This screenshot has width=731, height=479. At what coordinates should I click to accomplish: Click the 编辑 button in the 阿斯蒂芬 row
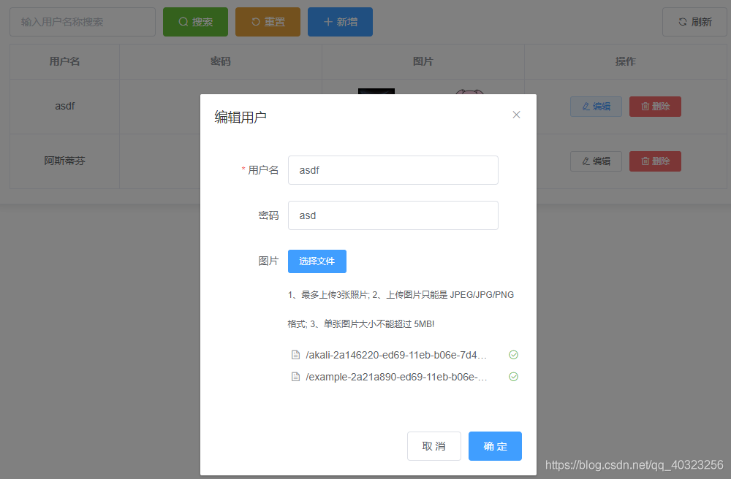click(x=596, y=161)
